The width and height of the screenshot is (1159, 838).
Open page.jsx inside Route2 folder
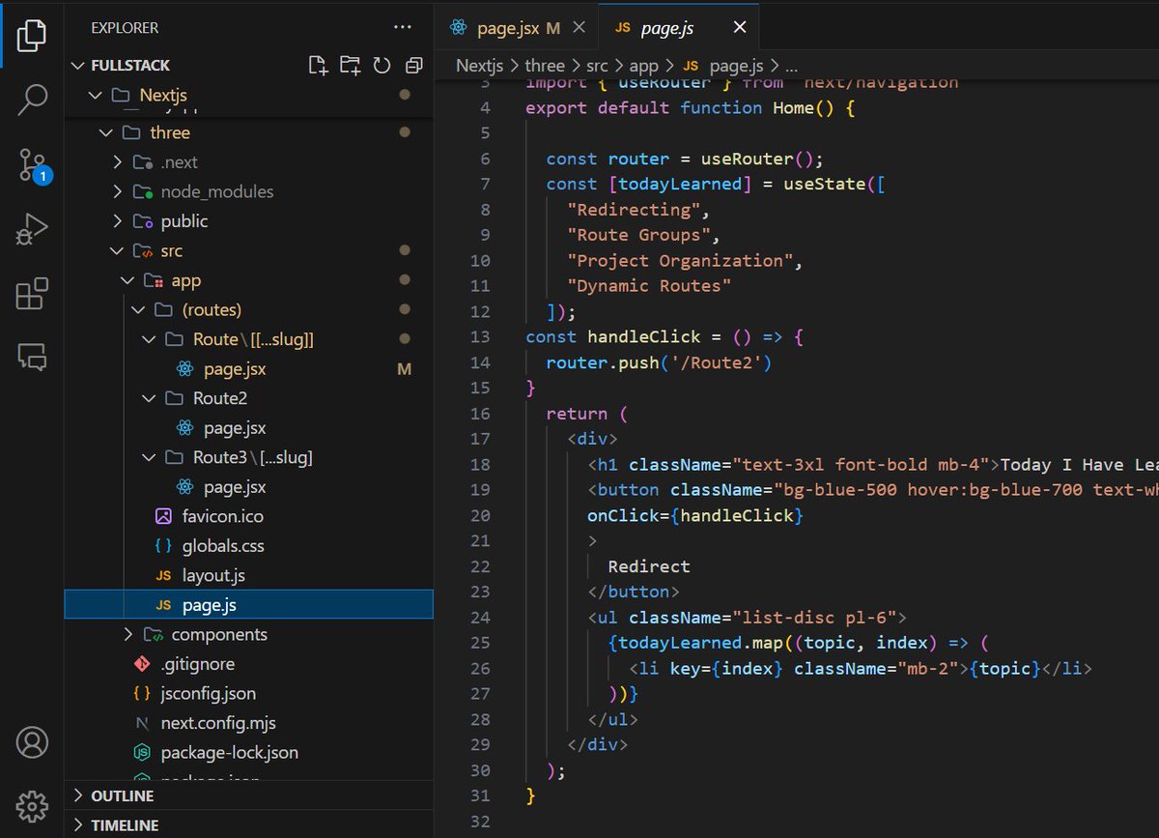(248, 428)
